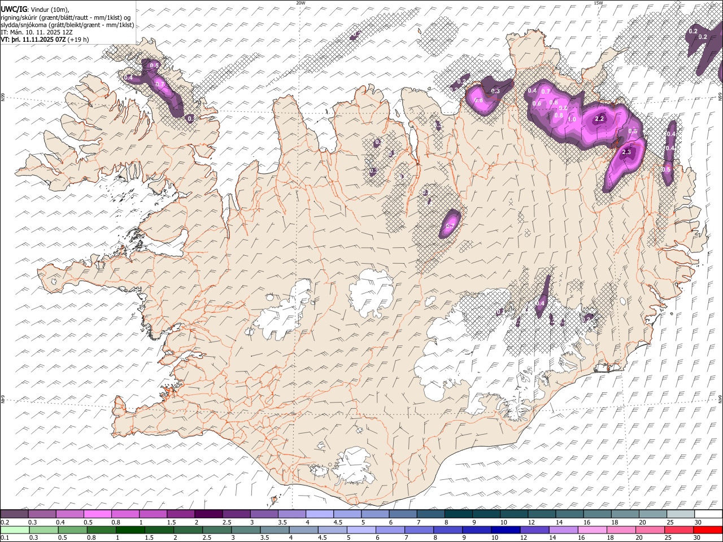Click the '18' label in the upper legend row
The width and height of the screenshot is (723, 542).
coord(615,522)
